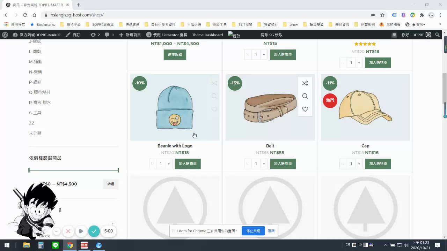The height and width of the screenshot is (251, 447).
Task: Bookmark this page with star icon
Action: [382, 15]
